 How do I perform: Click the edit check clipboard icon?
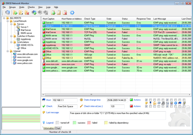click(x=59, y=12)
